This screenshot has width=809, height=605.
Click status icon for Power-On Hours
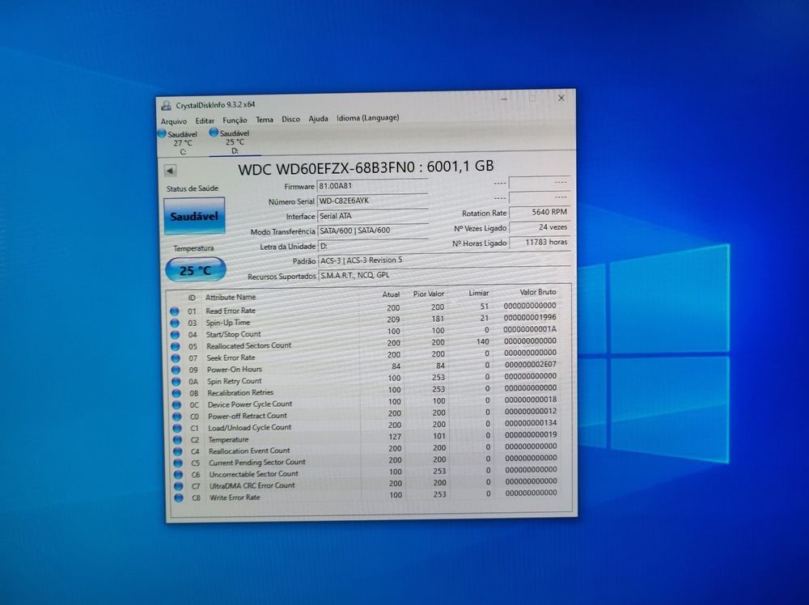[x=176, y=370]
